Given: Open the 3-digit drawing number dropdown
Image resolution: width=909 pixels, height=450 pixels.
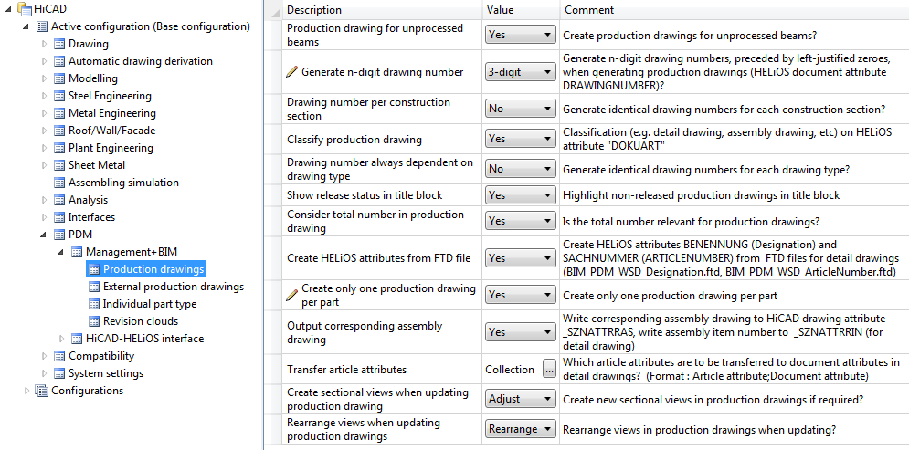Looking at the screenshot, I should click(521, 72).
